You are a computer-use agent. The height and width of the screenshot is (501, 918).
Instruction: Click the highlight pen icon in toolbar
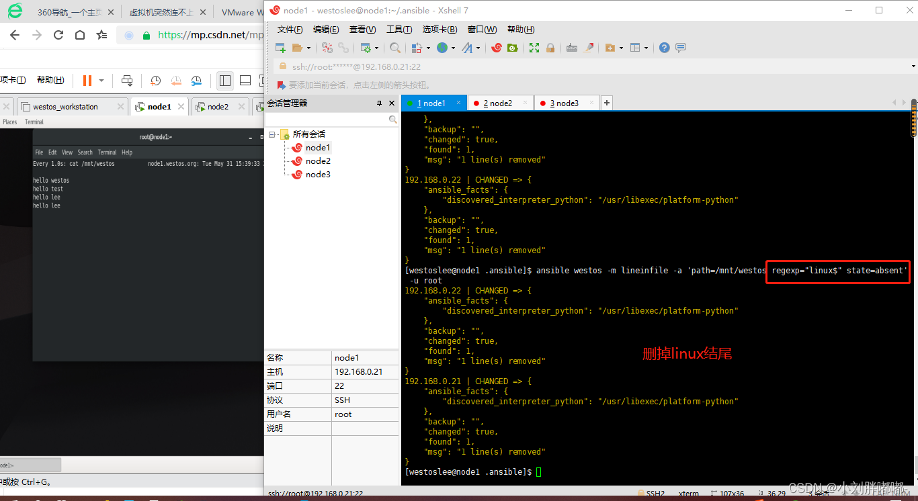(x=589, y=48)
